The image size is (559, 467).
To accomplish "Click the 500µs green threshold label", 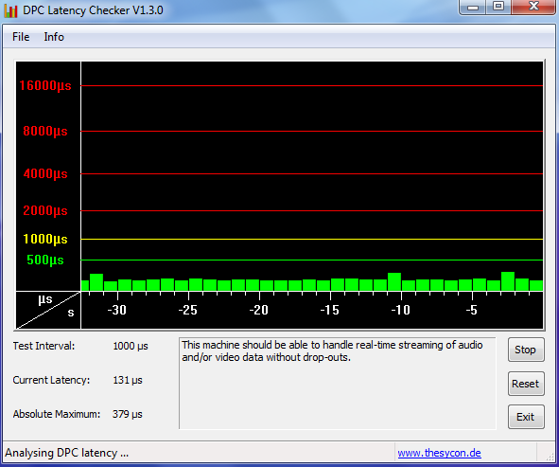I will point(45,260).
